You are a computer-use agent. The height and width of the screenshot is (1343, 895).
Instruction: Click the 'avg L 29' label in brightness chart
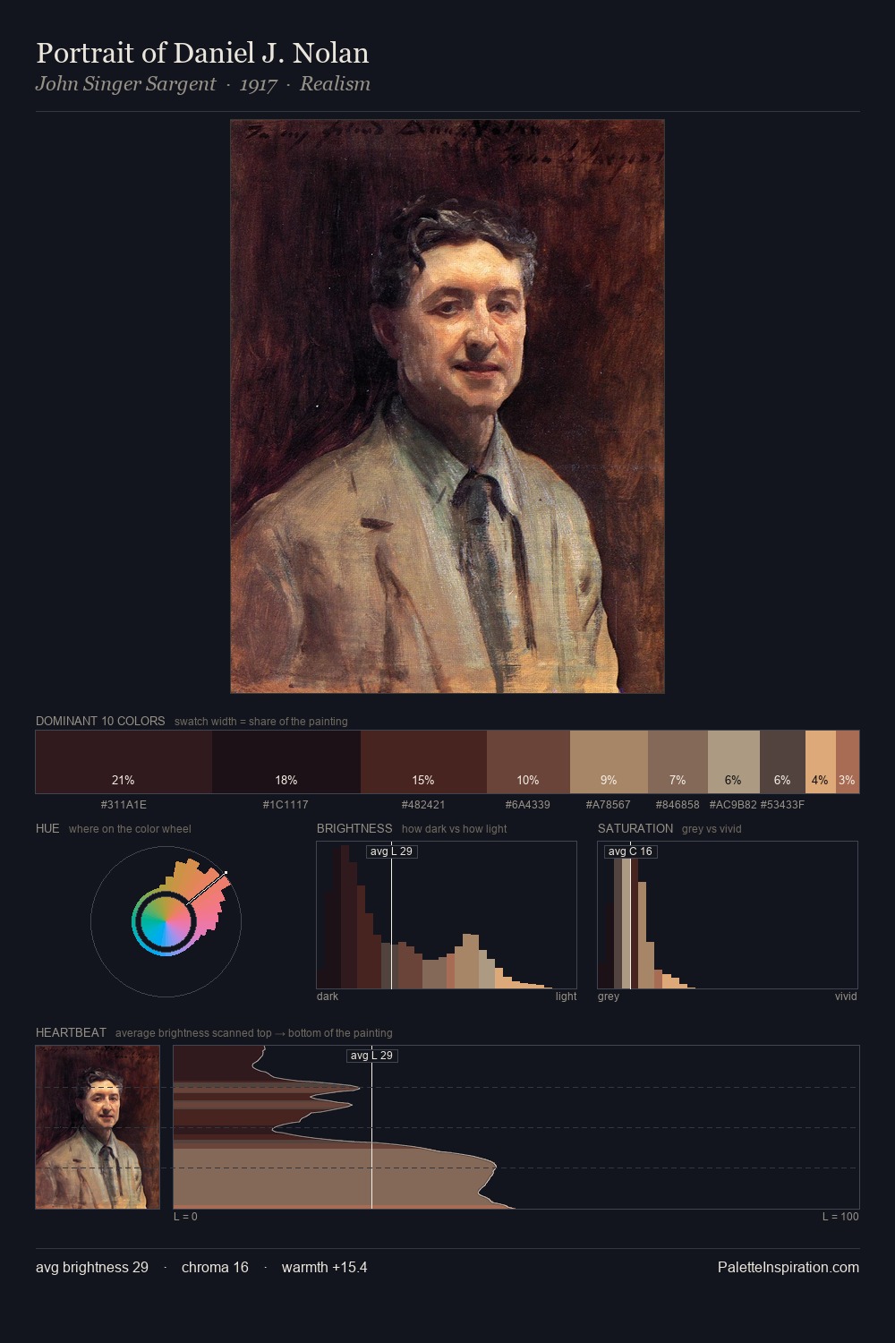pyautogui.click(x=392, y=851)
